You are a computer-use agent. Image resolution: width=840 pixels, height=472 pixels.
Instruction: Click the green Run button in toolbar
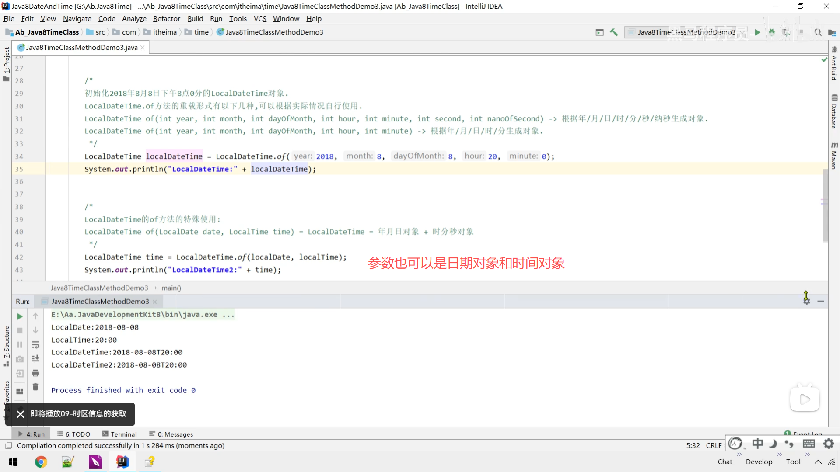[x=757, y=32]
